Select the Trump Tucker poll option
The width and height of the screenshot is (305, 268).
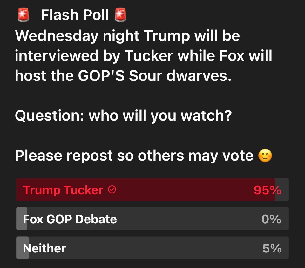[63, 190]
